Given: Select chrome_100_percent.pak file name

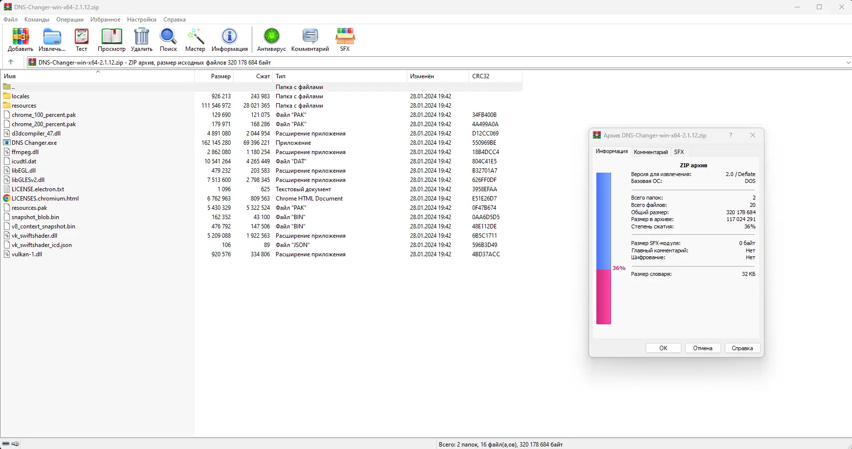Looking at the screenshot, I should [x=44, y=114].
